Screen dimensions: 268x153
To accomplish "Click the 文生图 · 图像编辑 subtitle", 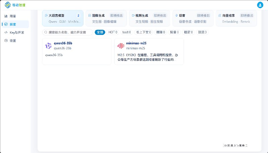I will (104, 22).
